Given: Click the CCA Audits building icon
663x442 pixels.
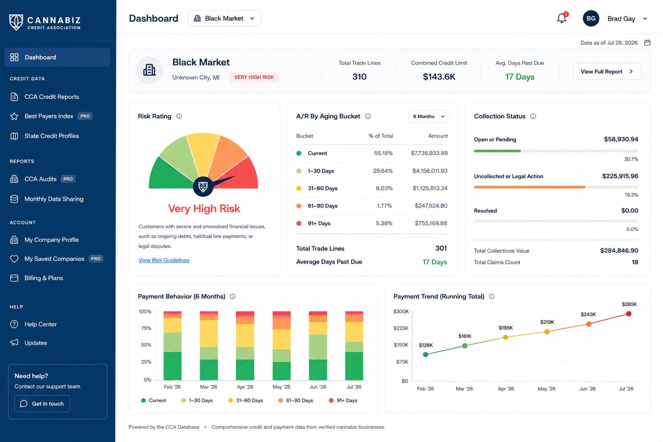Looking at the screenshot, I should point(14,179).
